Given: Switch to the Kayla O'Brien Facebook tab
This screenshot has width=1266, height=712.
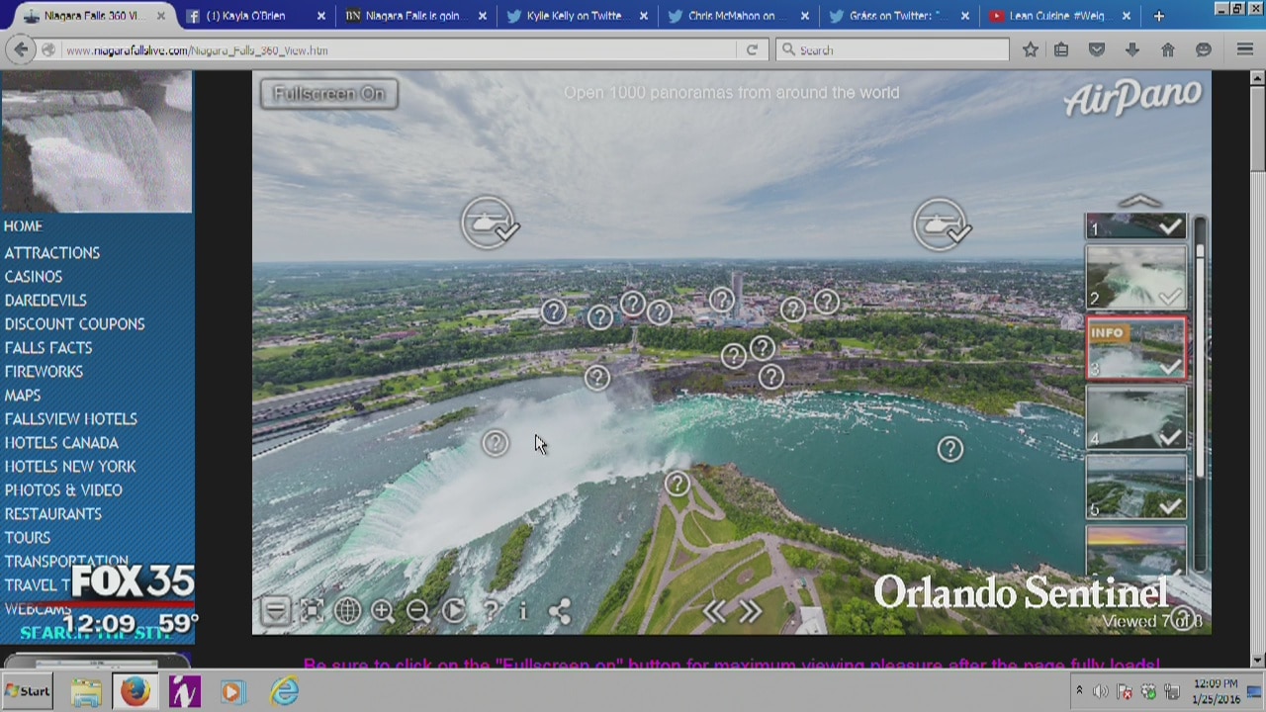Looking at the screenshot, I should (245, 16).
